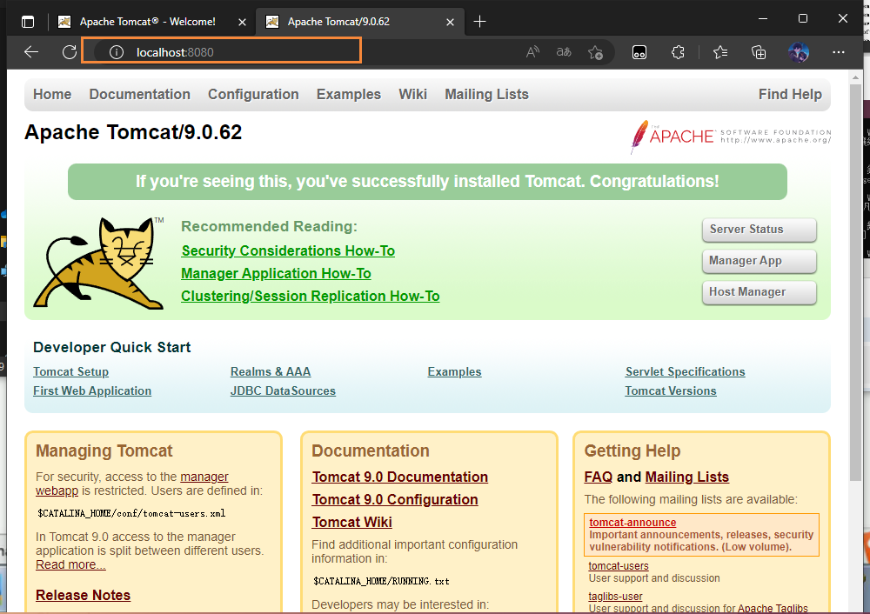Add this page to favorites star

click(595, 52)
